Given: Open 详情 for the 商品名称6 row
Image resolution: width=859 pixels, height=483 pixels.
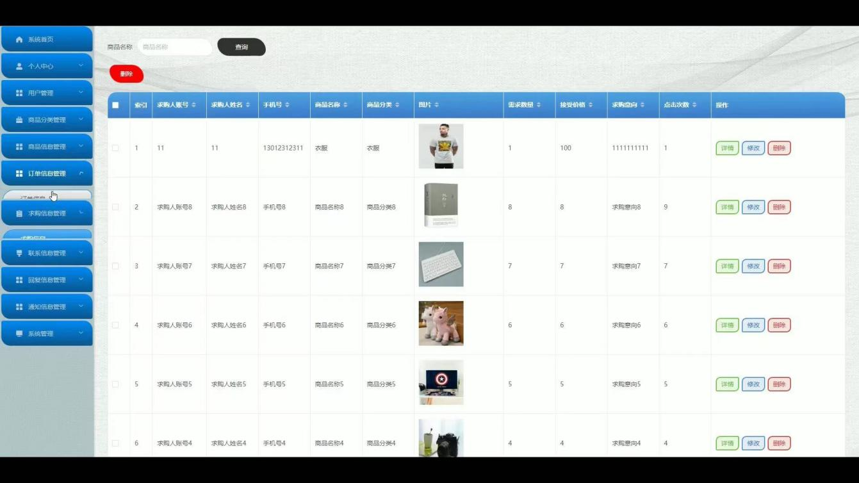Looking at the screenshot, I should [x=727, y=325].
